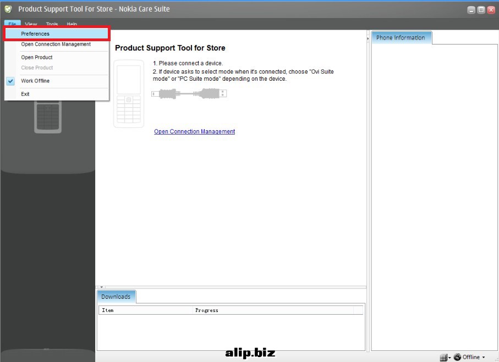Click the Progress column header
The height and width of the screenshot is (362, 499).
click(273, 310)
